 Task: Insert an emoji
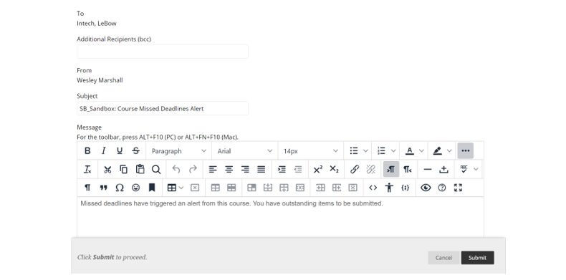pyautogui.click(x=135, y=188)
